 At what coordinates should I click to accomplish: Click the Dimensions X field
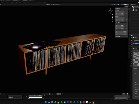pyautogui.click(x=121, y=31)
